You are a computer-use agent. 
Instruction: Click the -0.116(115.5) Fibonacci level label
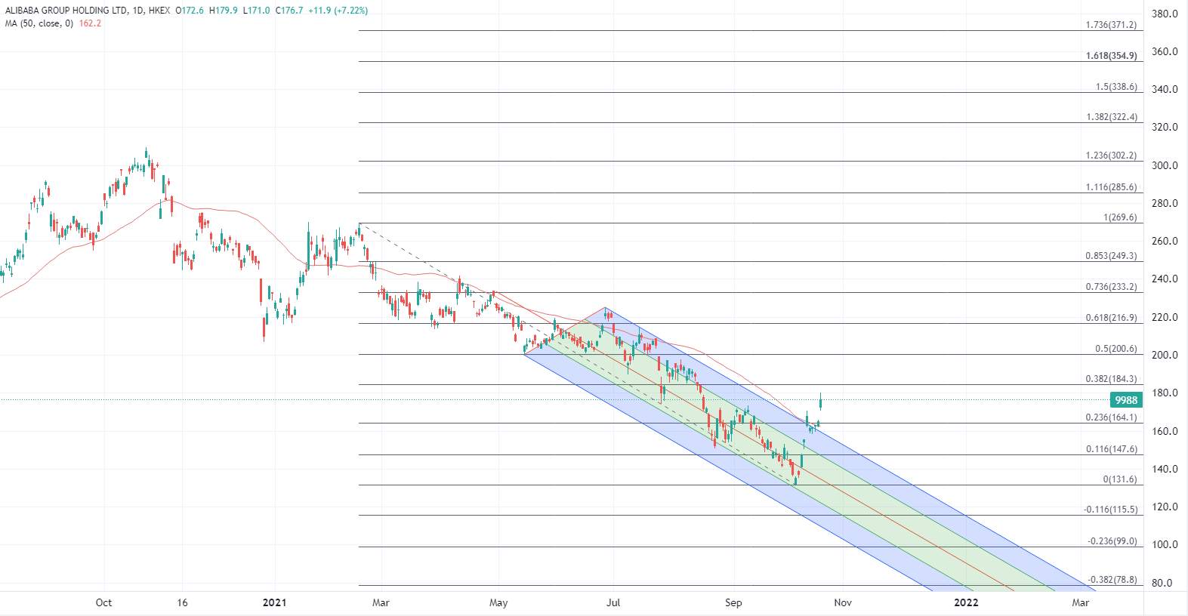point(1110,510)
